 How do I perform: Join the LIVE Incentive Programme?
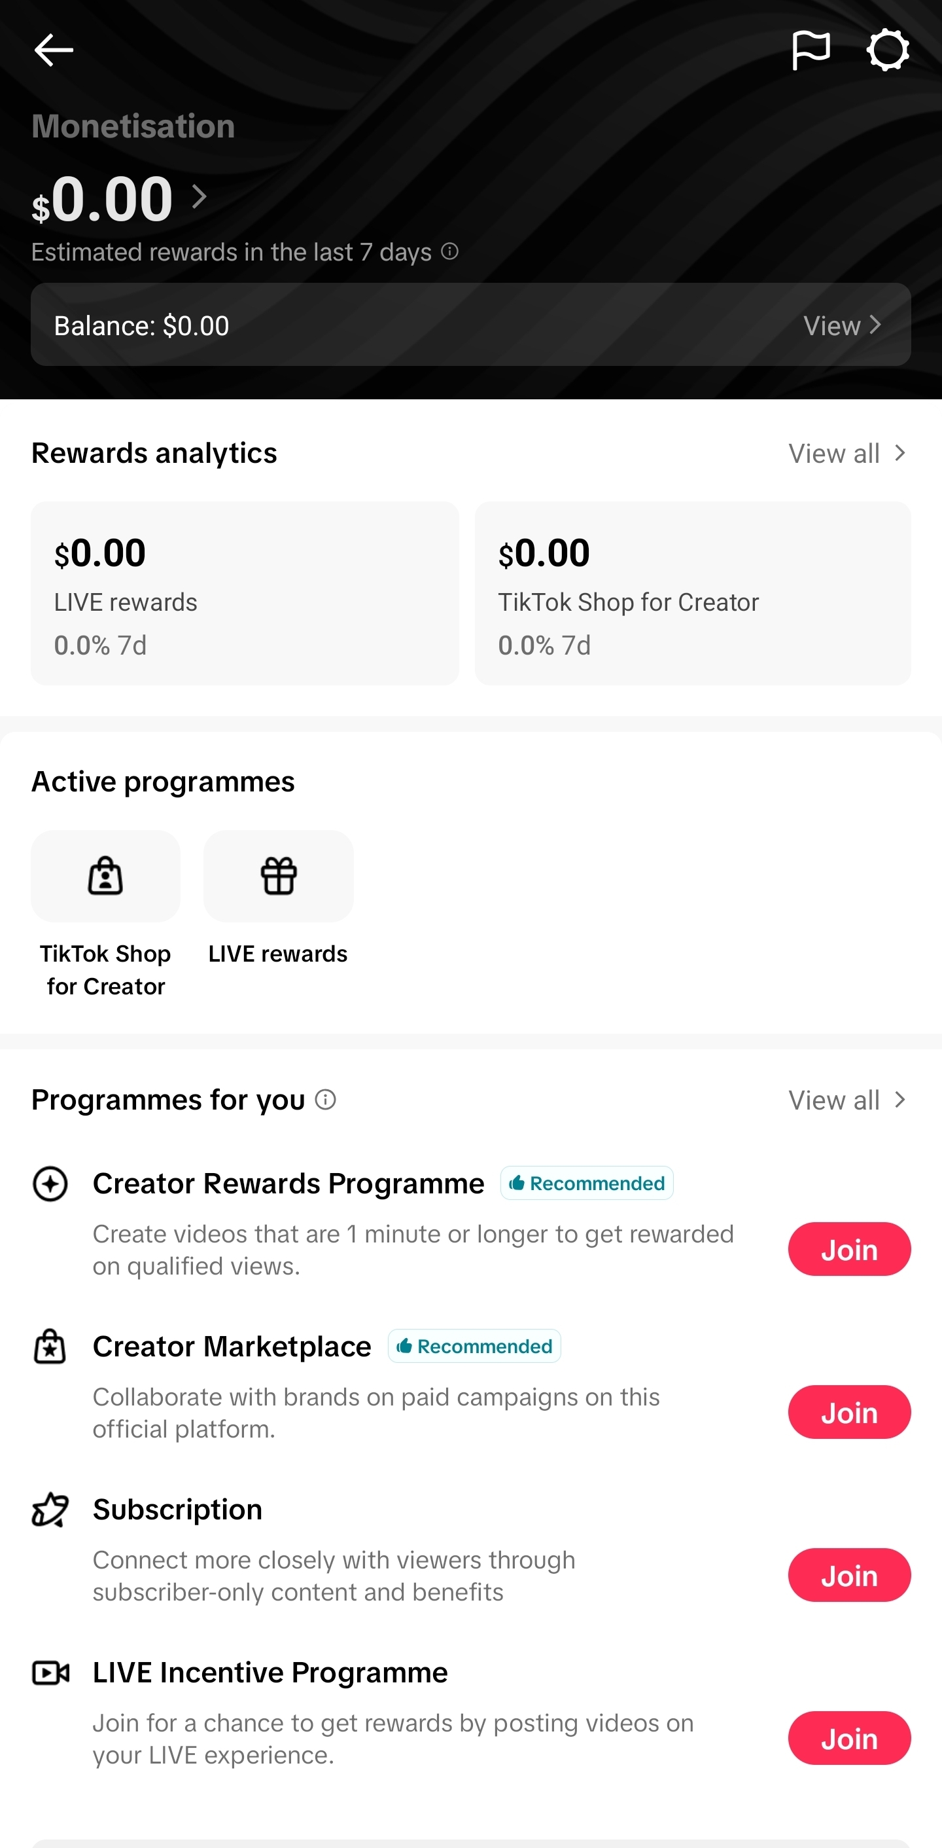tap(849, 1737)
